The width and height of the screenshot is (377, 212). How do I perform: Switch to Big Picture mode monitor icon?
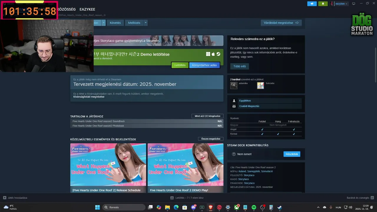pos(354,4)
